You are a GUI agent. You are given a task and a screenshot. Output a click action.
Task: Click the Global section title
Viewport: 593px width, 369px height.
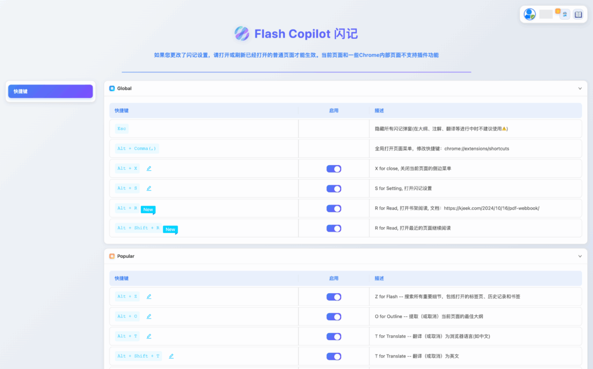click(x=125, y=88)
